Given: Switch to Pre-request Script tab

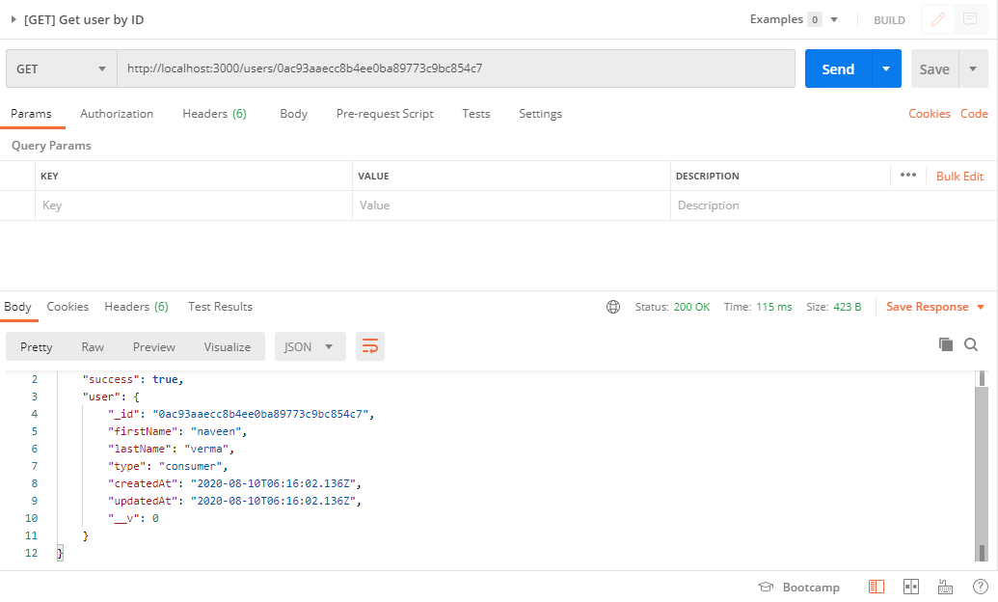Looking at the screenshot, I should [x=385, y=114].
